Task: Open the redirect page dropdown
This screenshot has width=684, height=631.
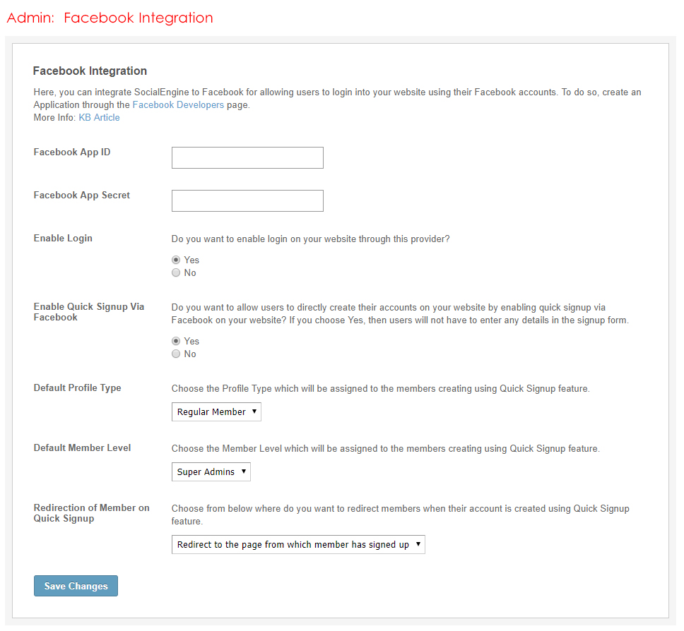Action: (298, 545)
